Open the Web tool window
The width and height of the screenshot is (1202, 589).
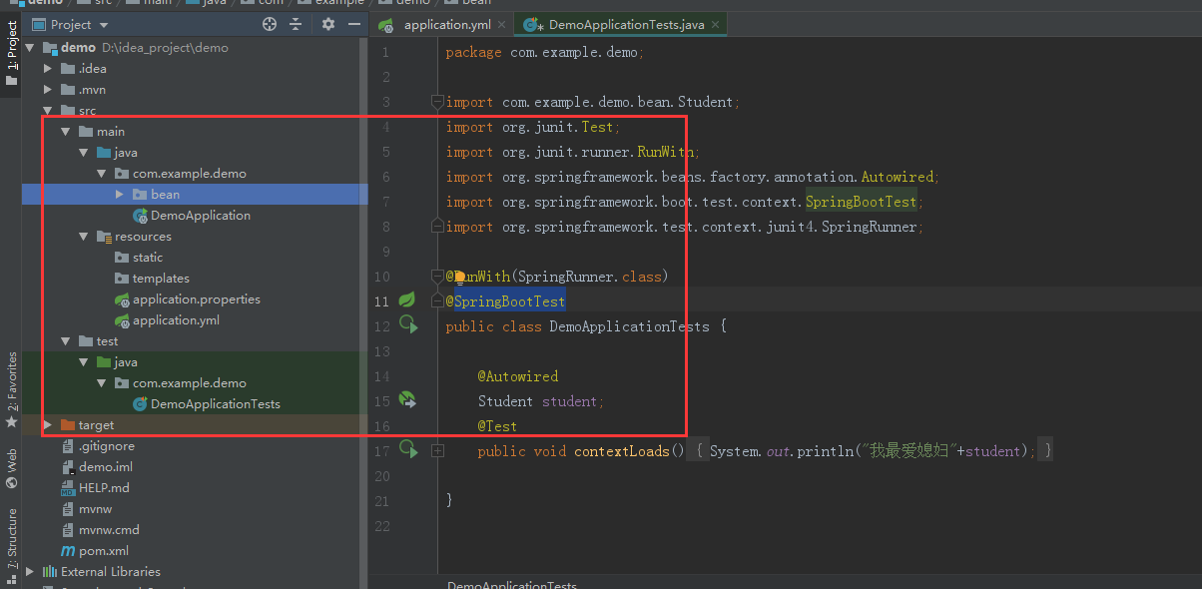click(11, 467)
